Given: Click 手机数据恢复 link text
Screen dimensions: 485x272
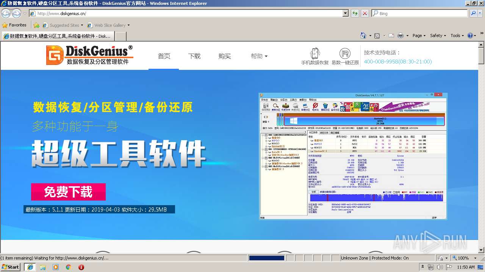Looking at the screenshot, I should [x=315, y=63].
